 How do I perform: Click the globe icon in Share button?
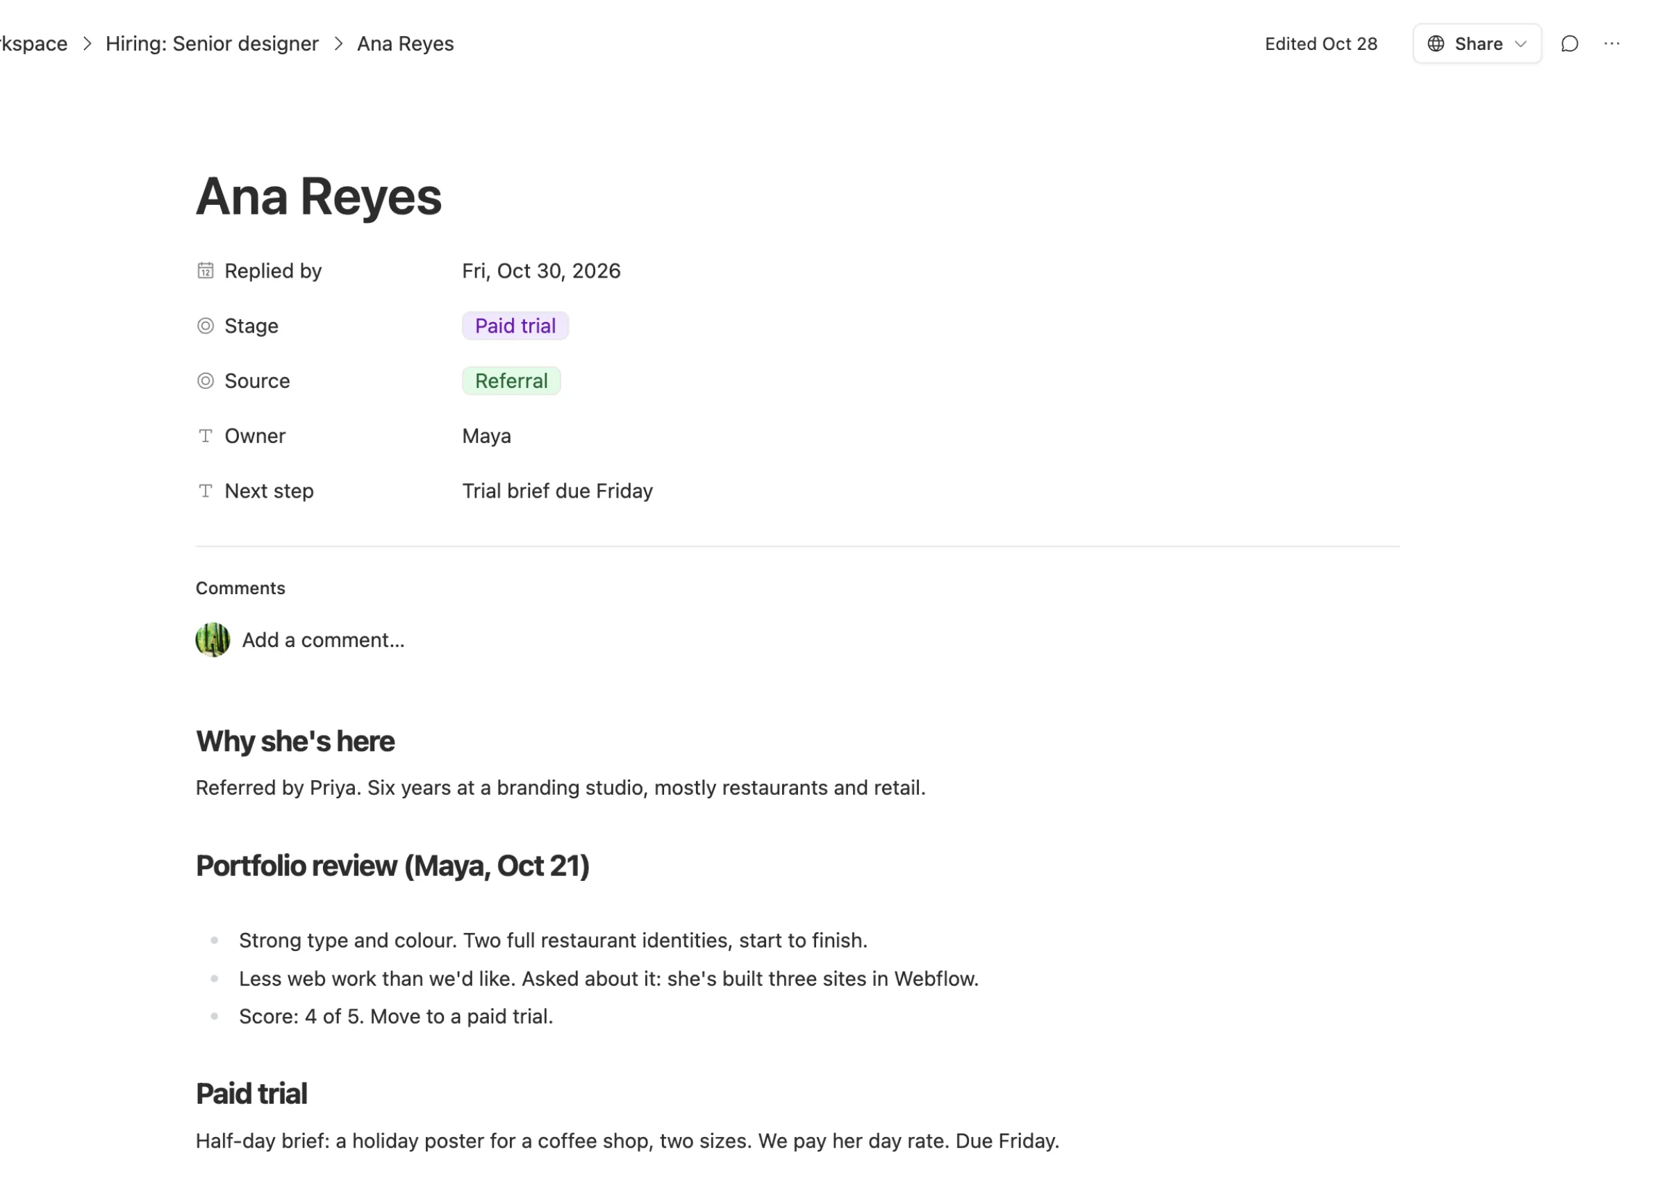1436,44
